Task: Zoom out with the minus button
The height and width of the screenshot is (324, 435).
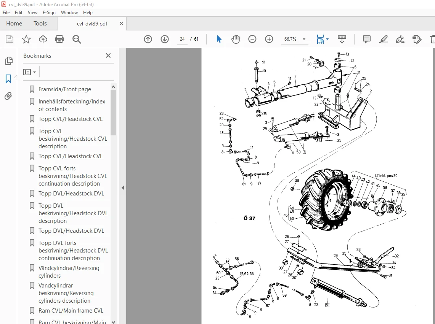Action: pyautogui.click(x=252, y=39)
